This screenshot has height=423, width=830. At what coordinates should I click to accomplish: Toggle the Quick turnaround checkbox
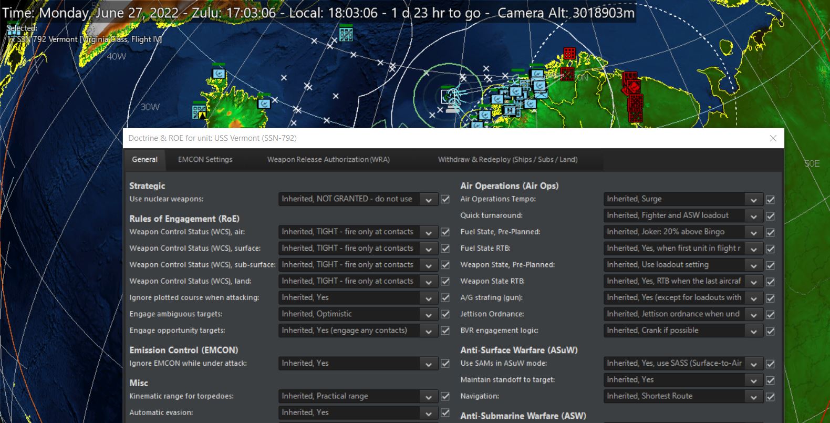click(771, 216)
